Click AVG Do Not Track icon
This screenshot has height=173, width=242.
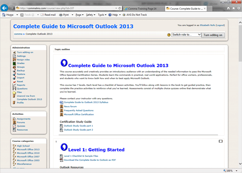click(x=124, y=15)
